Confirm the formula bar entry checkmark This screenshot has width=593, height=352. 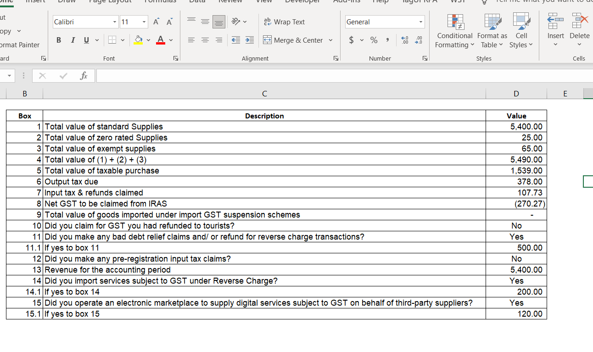63,76
